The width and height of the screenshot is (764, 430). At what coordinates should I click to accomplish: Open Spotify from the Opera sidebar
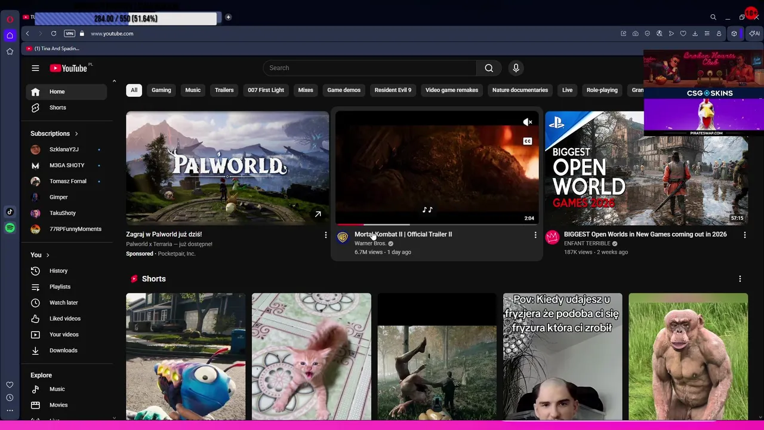[10, 228]
